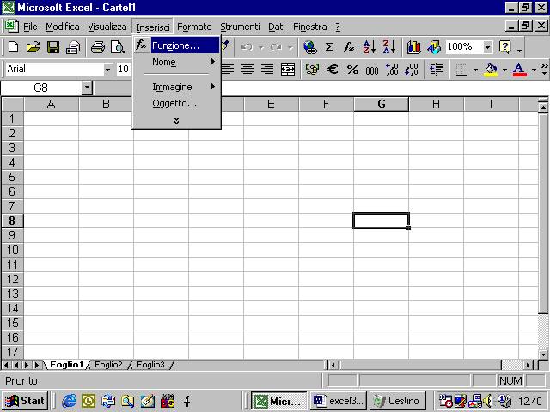The image size is (550, 412).
Task: Open Print Preview magnifier icon
Action: pyautogui.click(x=118, y=47)
